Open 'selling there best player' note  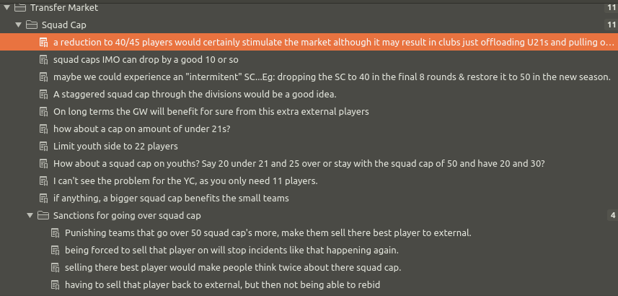click(x=232, y=268)
